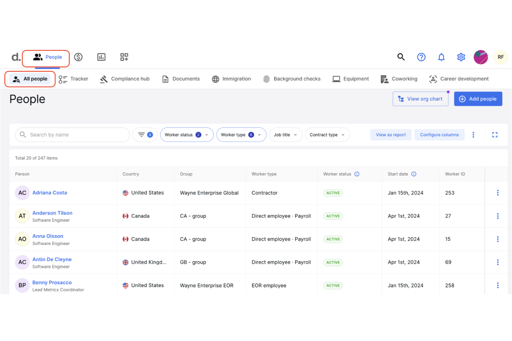Open the settings gear icon
The height and width of the screenshot is (341, 512).
tap(461, 57)
